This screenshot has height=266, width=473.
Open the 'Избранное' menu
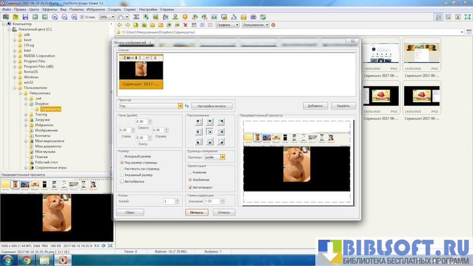coord(97,10)
